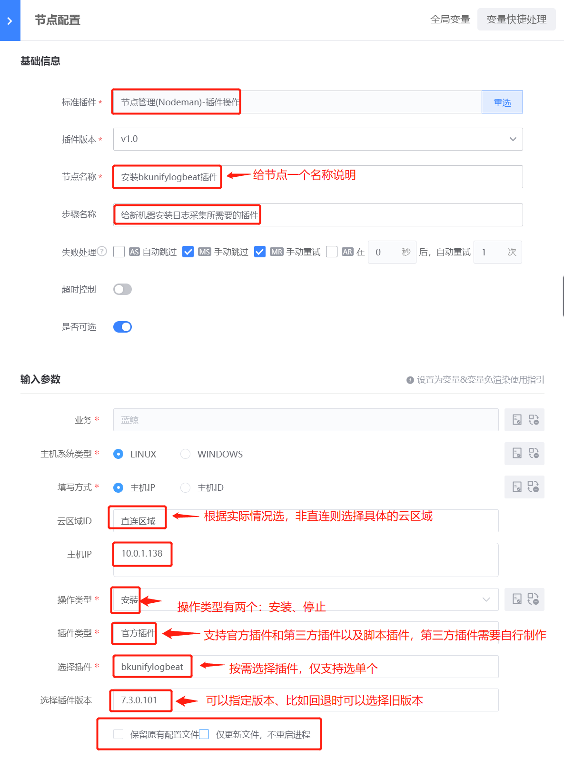
Task: Click the render-skip icon in the 业务 row
Action: click(534, 420)
